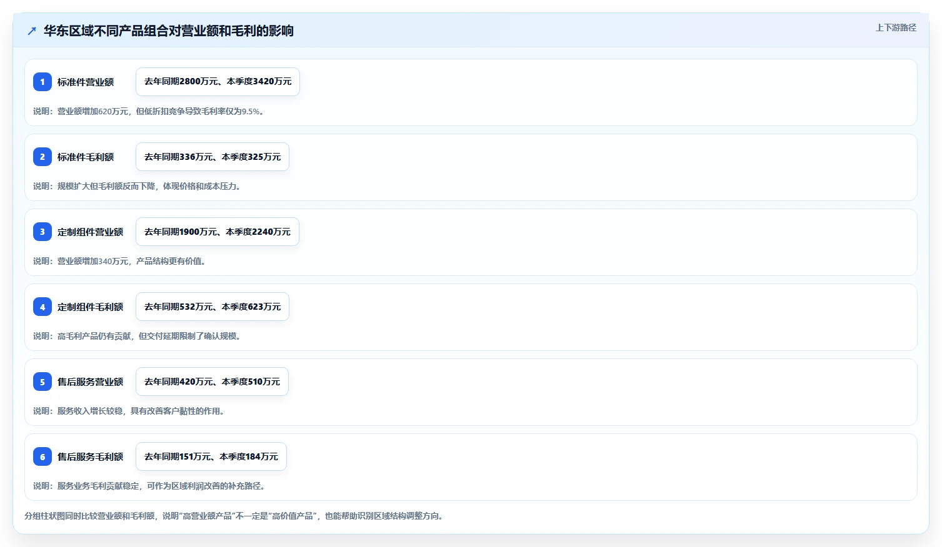This screenshot has height=547, width=942.
Task: Click the value chip 去年同期1900万元、本季度2240万元
Action: [x=218, y=232]
